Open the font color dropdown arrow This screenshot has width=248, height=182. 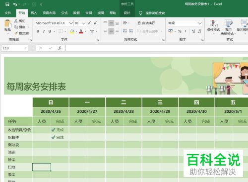coord(85,31)
